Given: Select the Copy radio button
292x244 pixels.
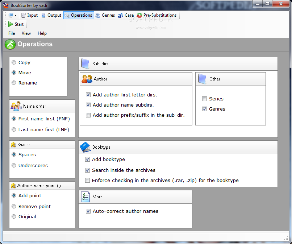Looking at the screenshot, I should (x=14, y=62).
